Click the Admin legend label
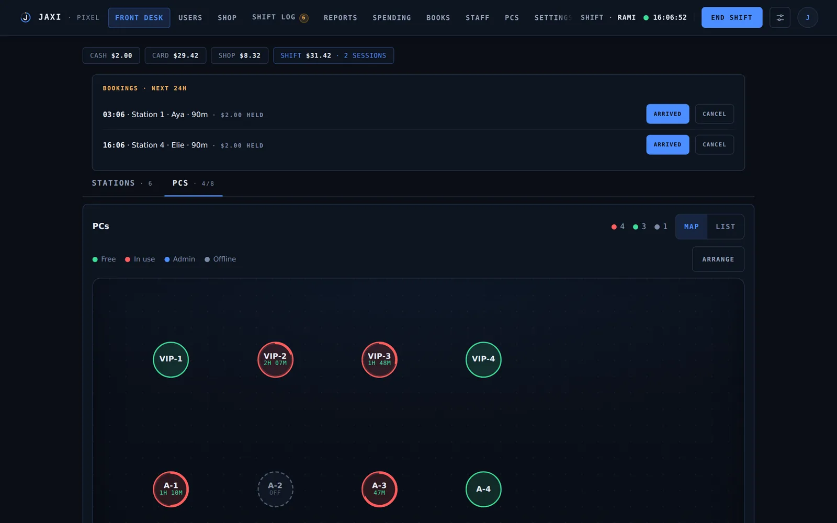 [x=179, y=259]
